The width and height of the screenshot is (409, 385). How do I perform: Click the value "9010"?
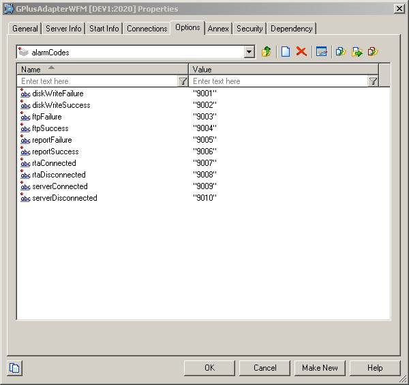click(x=204, y=198)
